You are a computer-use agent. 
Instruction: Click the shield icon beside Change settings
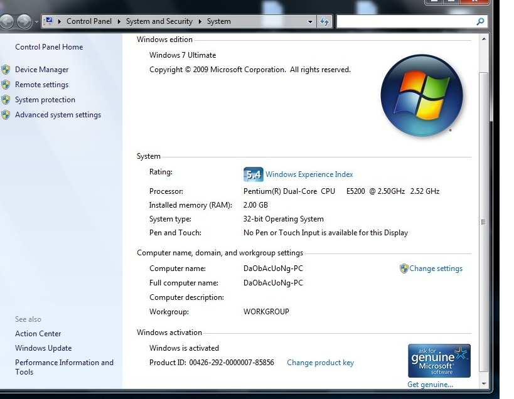tap(404, 269)
